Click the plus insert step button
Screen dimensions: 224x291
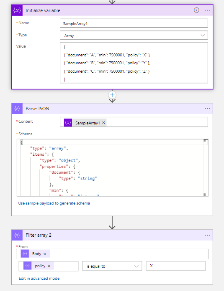point(112,95)
